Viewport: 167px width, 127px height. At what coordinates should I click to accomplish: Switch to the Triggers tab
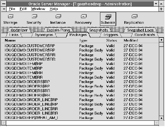click(111, 35)
